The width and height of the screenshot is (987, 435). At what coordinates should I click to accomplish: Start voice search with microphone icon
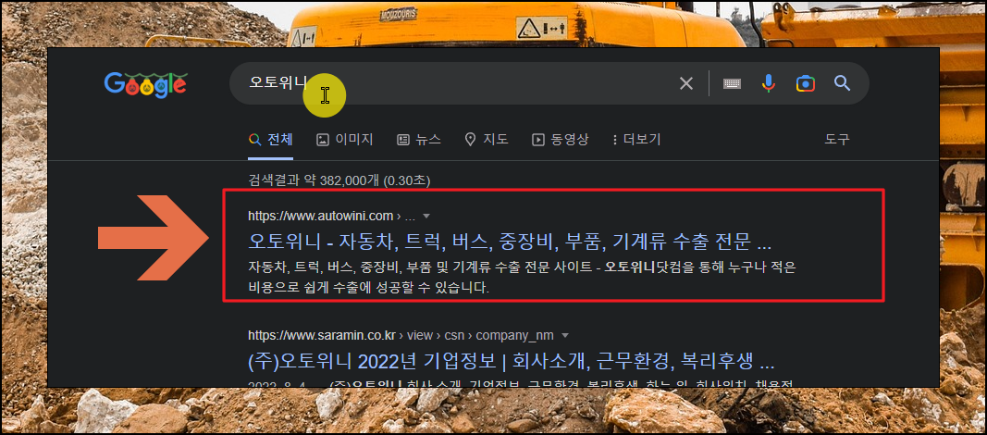(x=768, y=83)
